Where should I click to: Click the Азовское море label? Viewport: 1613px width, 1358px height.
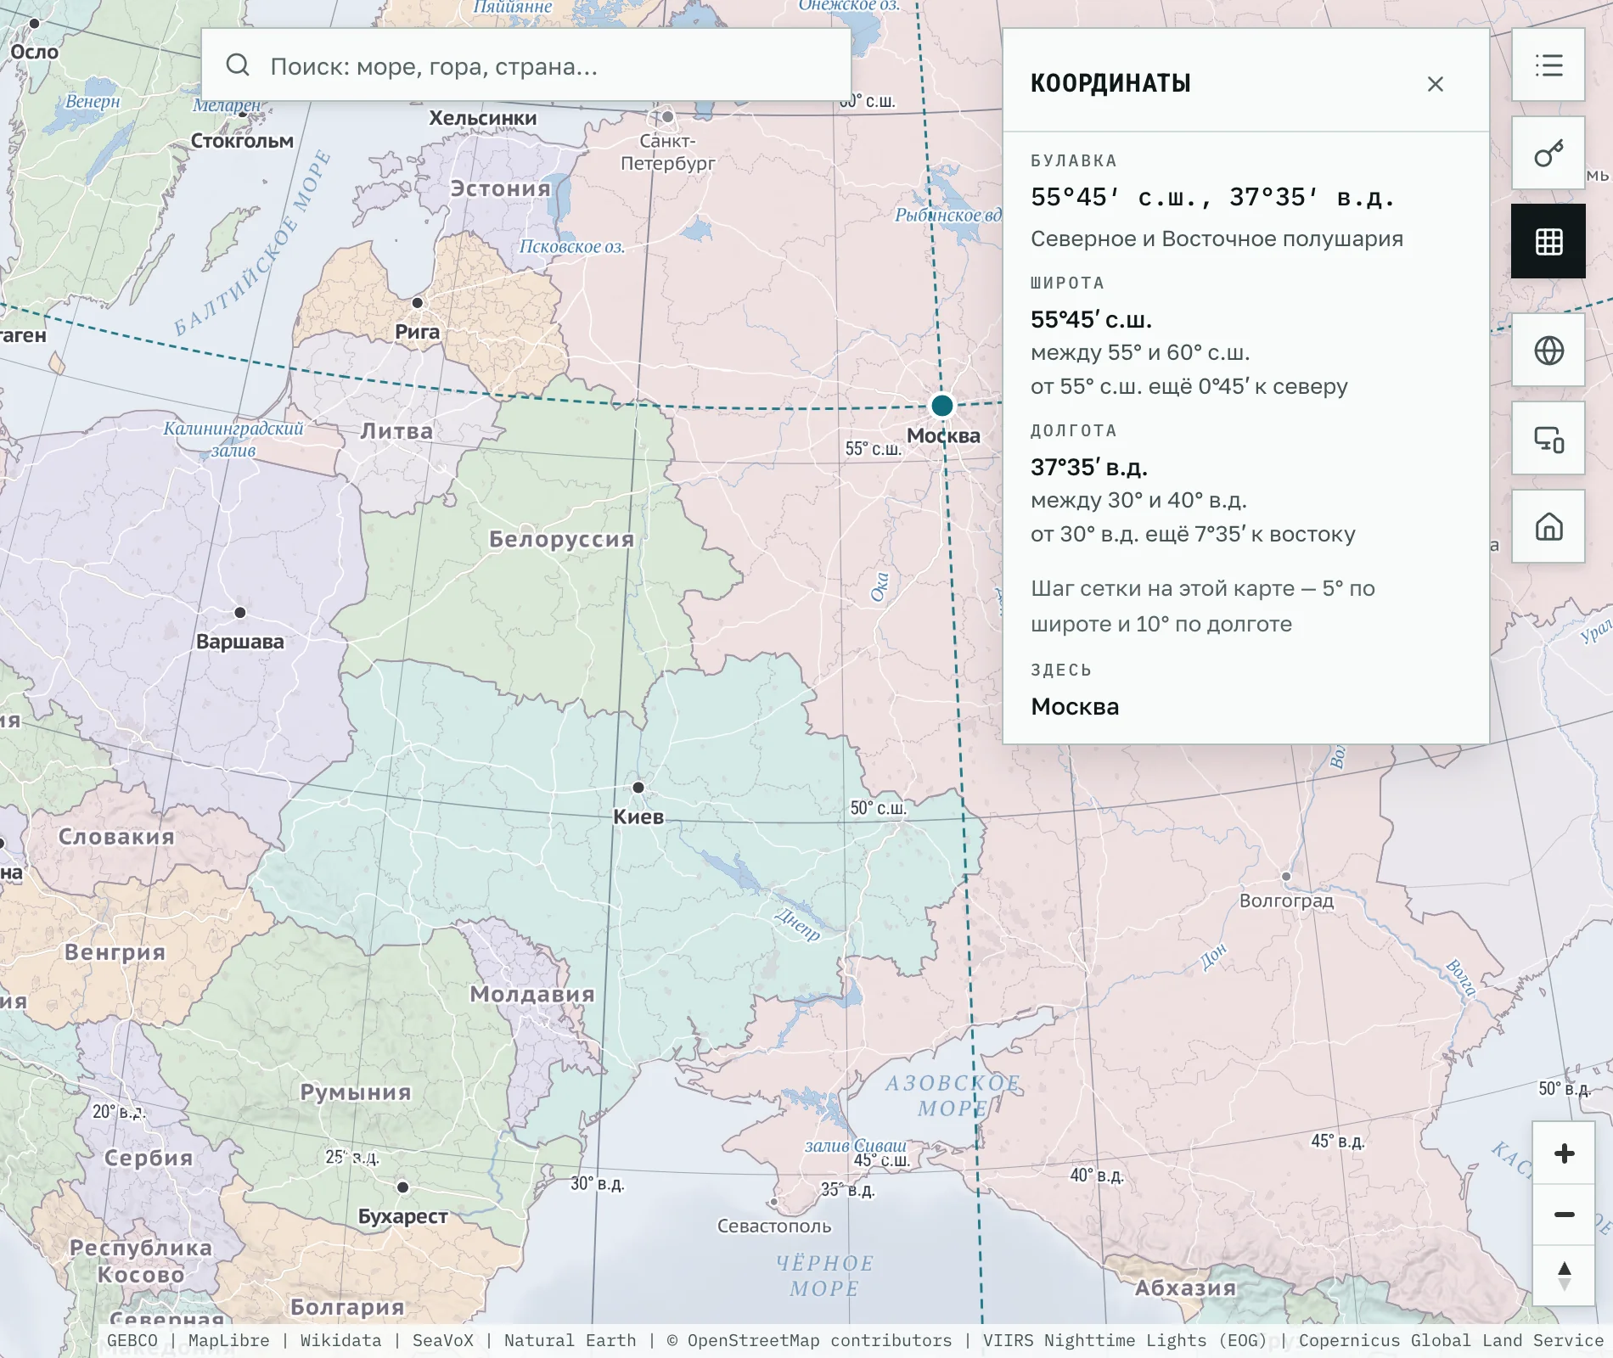pyautogui.click(x=952, y=1096)
